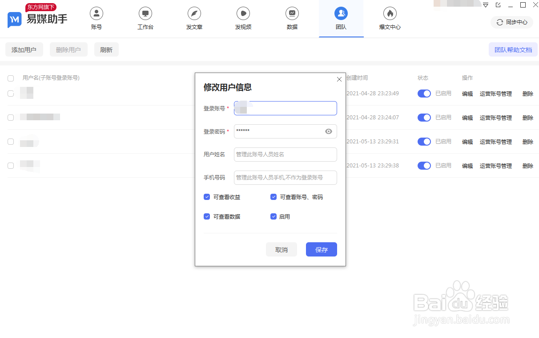Image resolution: width=539 pixels, height=338 pixels.
Task: Click 刷新 refresh button
Action: click(106, 50)
